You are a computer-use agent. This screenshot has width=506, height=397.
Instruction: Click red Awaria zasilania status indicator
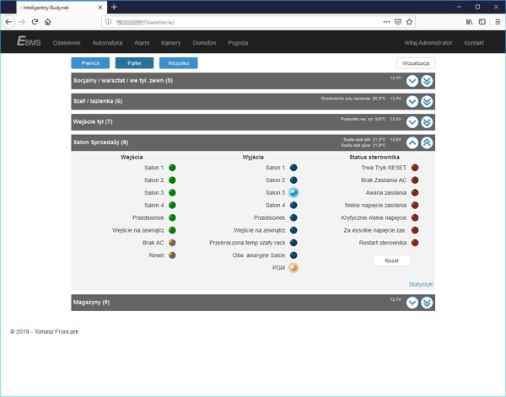415,193
